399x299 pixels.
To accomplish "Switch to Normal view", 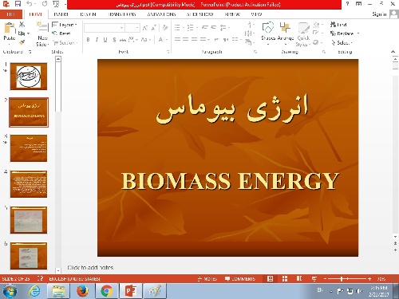I will point(270,279).
